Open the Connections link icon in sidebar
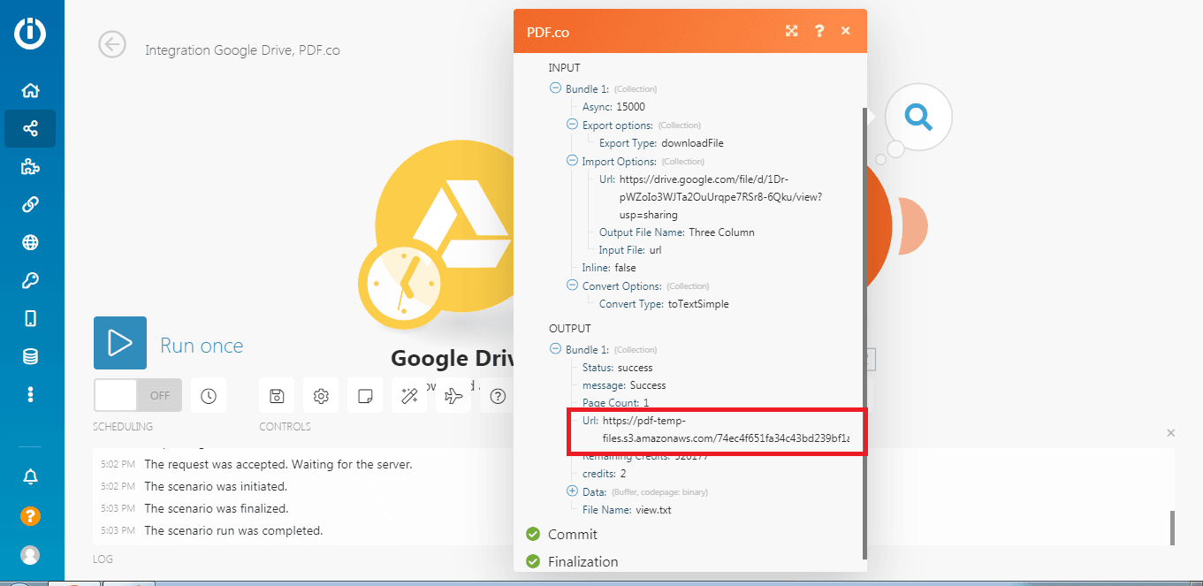The height and width of the screenshot is (586, 1203). [x=30, y=205]
